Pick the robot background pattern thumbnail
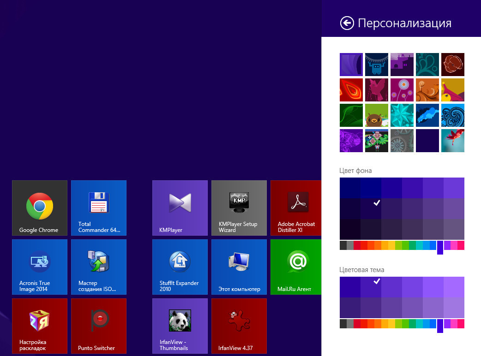481x356 pixels. [x=377, y=65]
